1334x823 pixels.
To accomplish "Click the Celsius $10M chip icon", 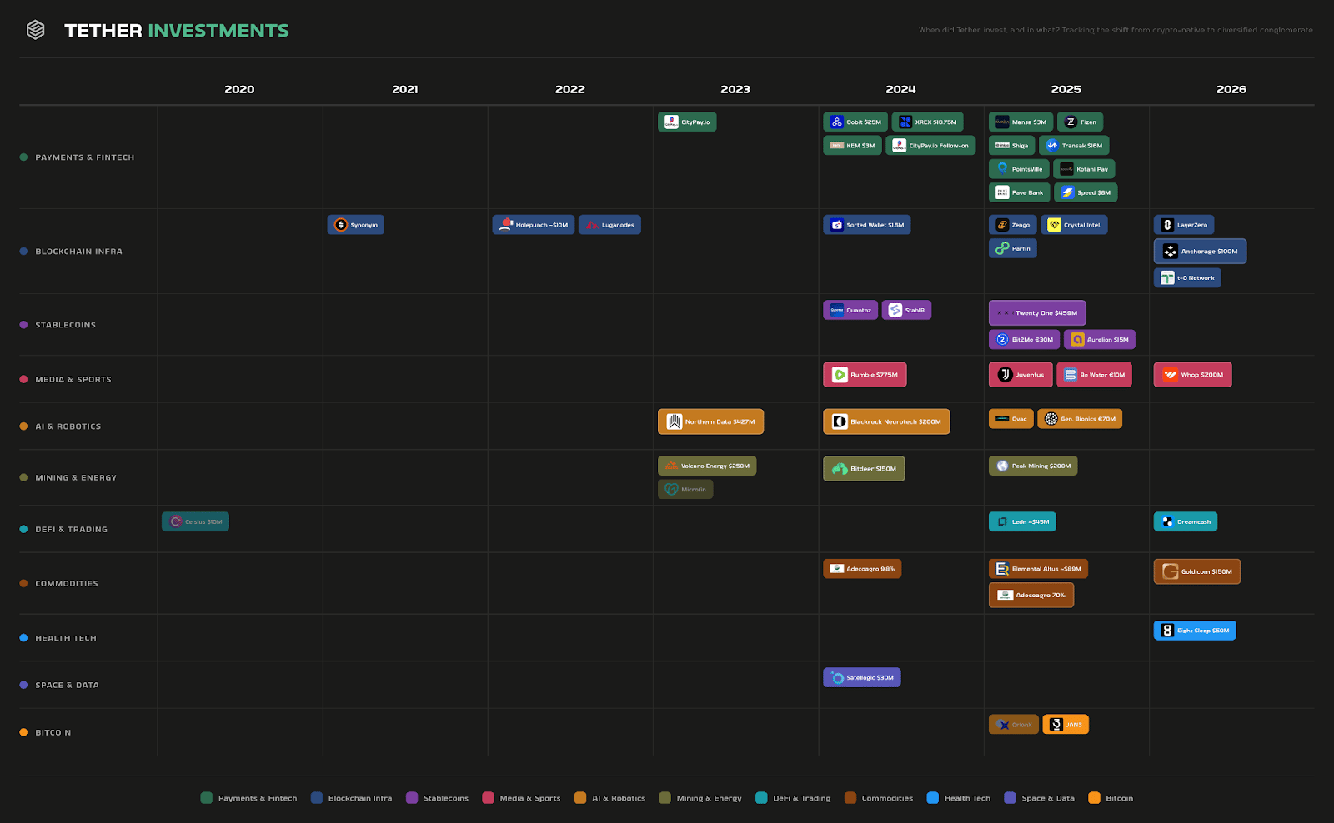I will coord(175,521).
